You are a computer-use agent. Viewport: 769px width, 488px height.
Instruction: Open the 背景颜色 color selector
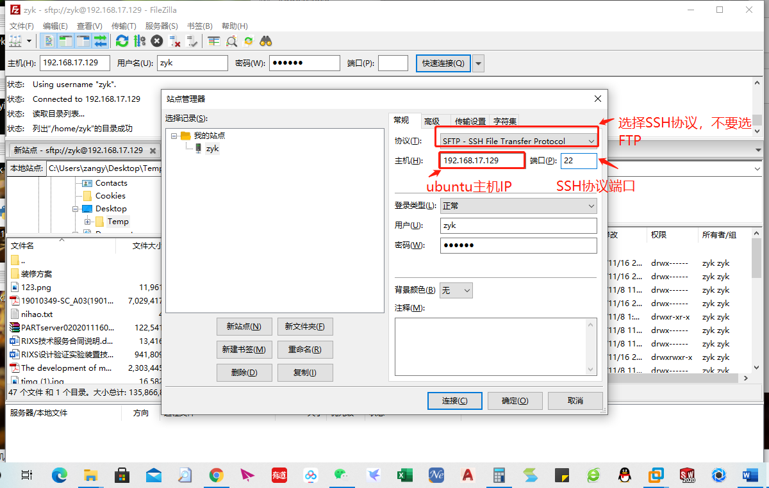[456, 289]
